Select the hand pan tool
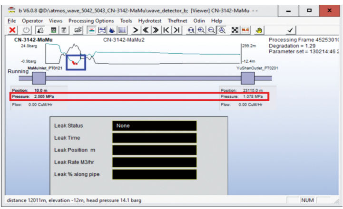 point(259,30)
